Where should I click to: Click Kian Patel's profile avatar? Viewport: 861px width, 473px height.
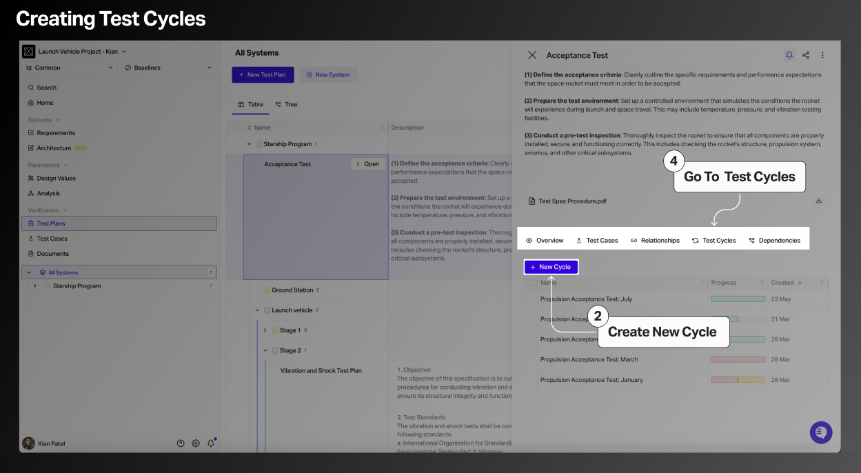point(28,443)
